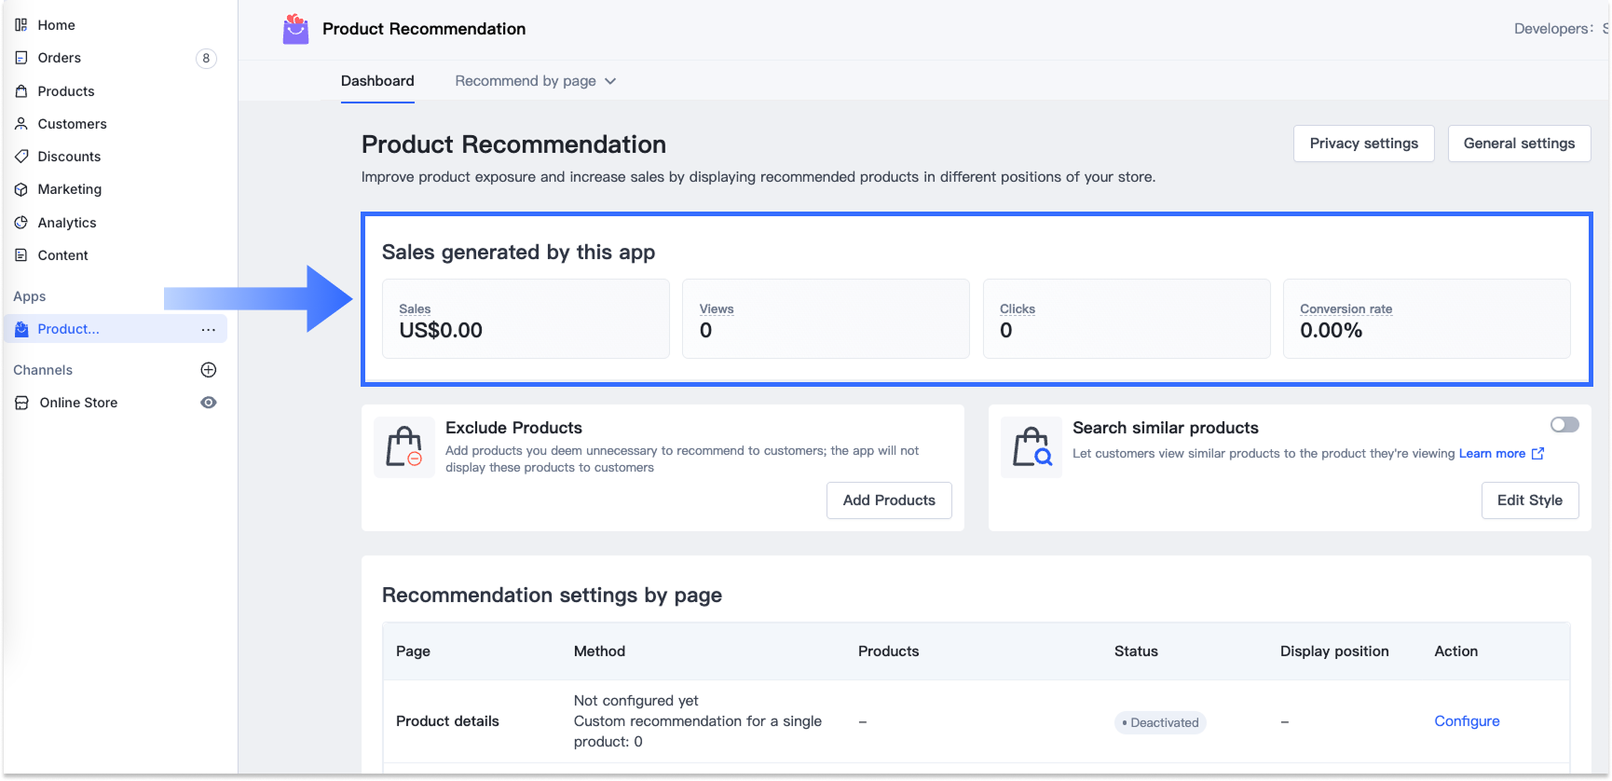Open Customers via its person icon
The image size is (1612, 781).
coord(21,124)
